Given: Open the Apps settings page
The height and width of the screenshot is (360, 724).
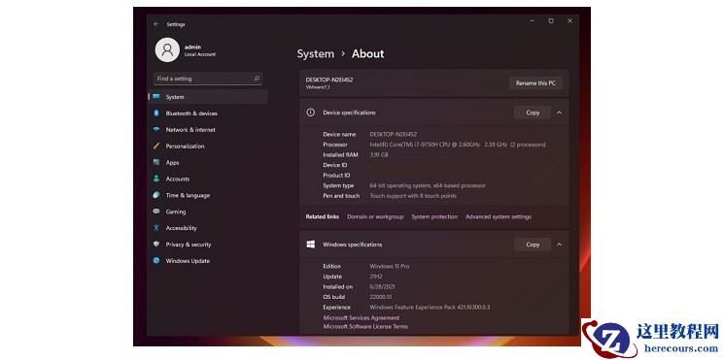Looking at the screenshot, I should [172, 163].
